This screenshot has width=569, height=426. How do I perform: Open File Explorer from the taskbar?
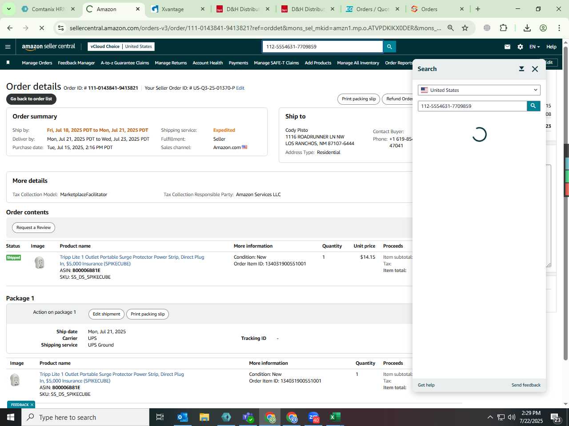point(204,417)
